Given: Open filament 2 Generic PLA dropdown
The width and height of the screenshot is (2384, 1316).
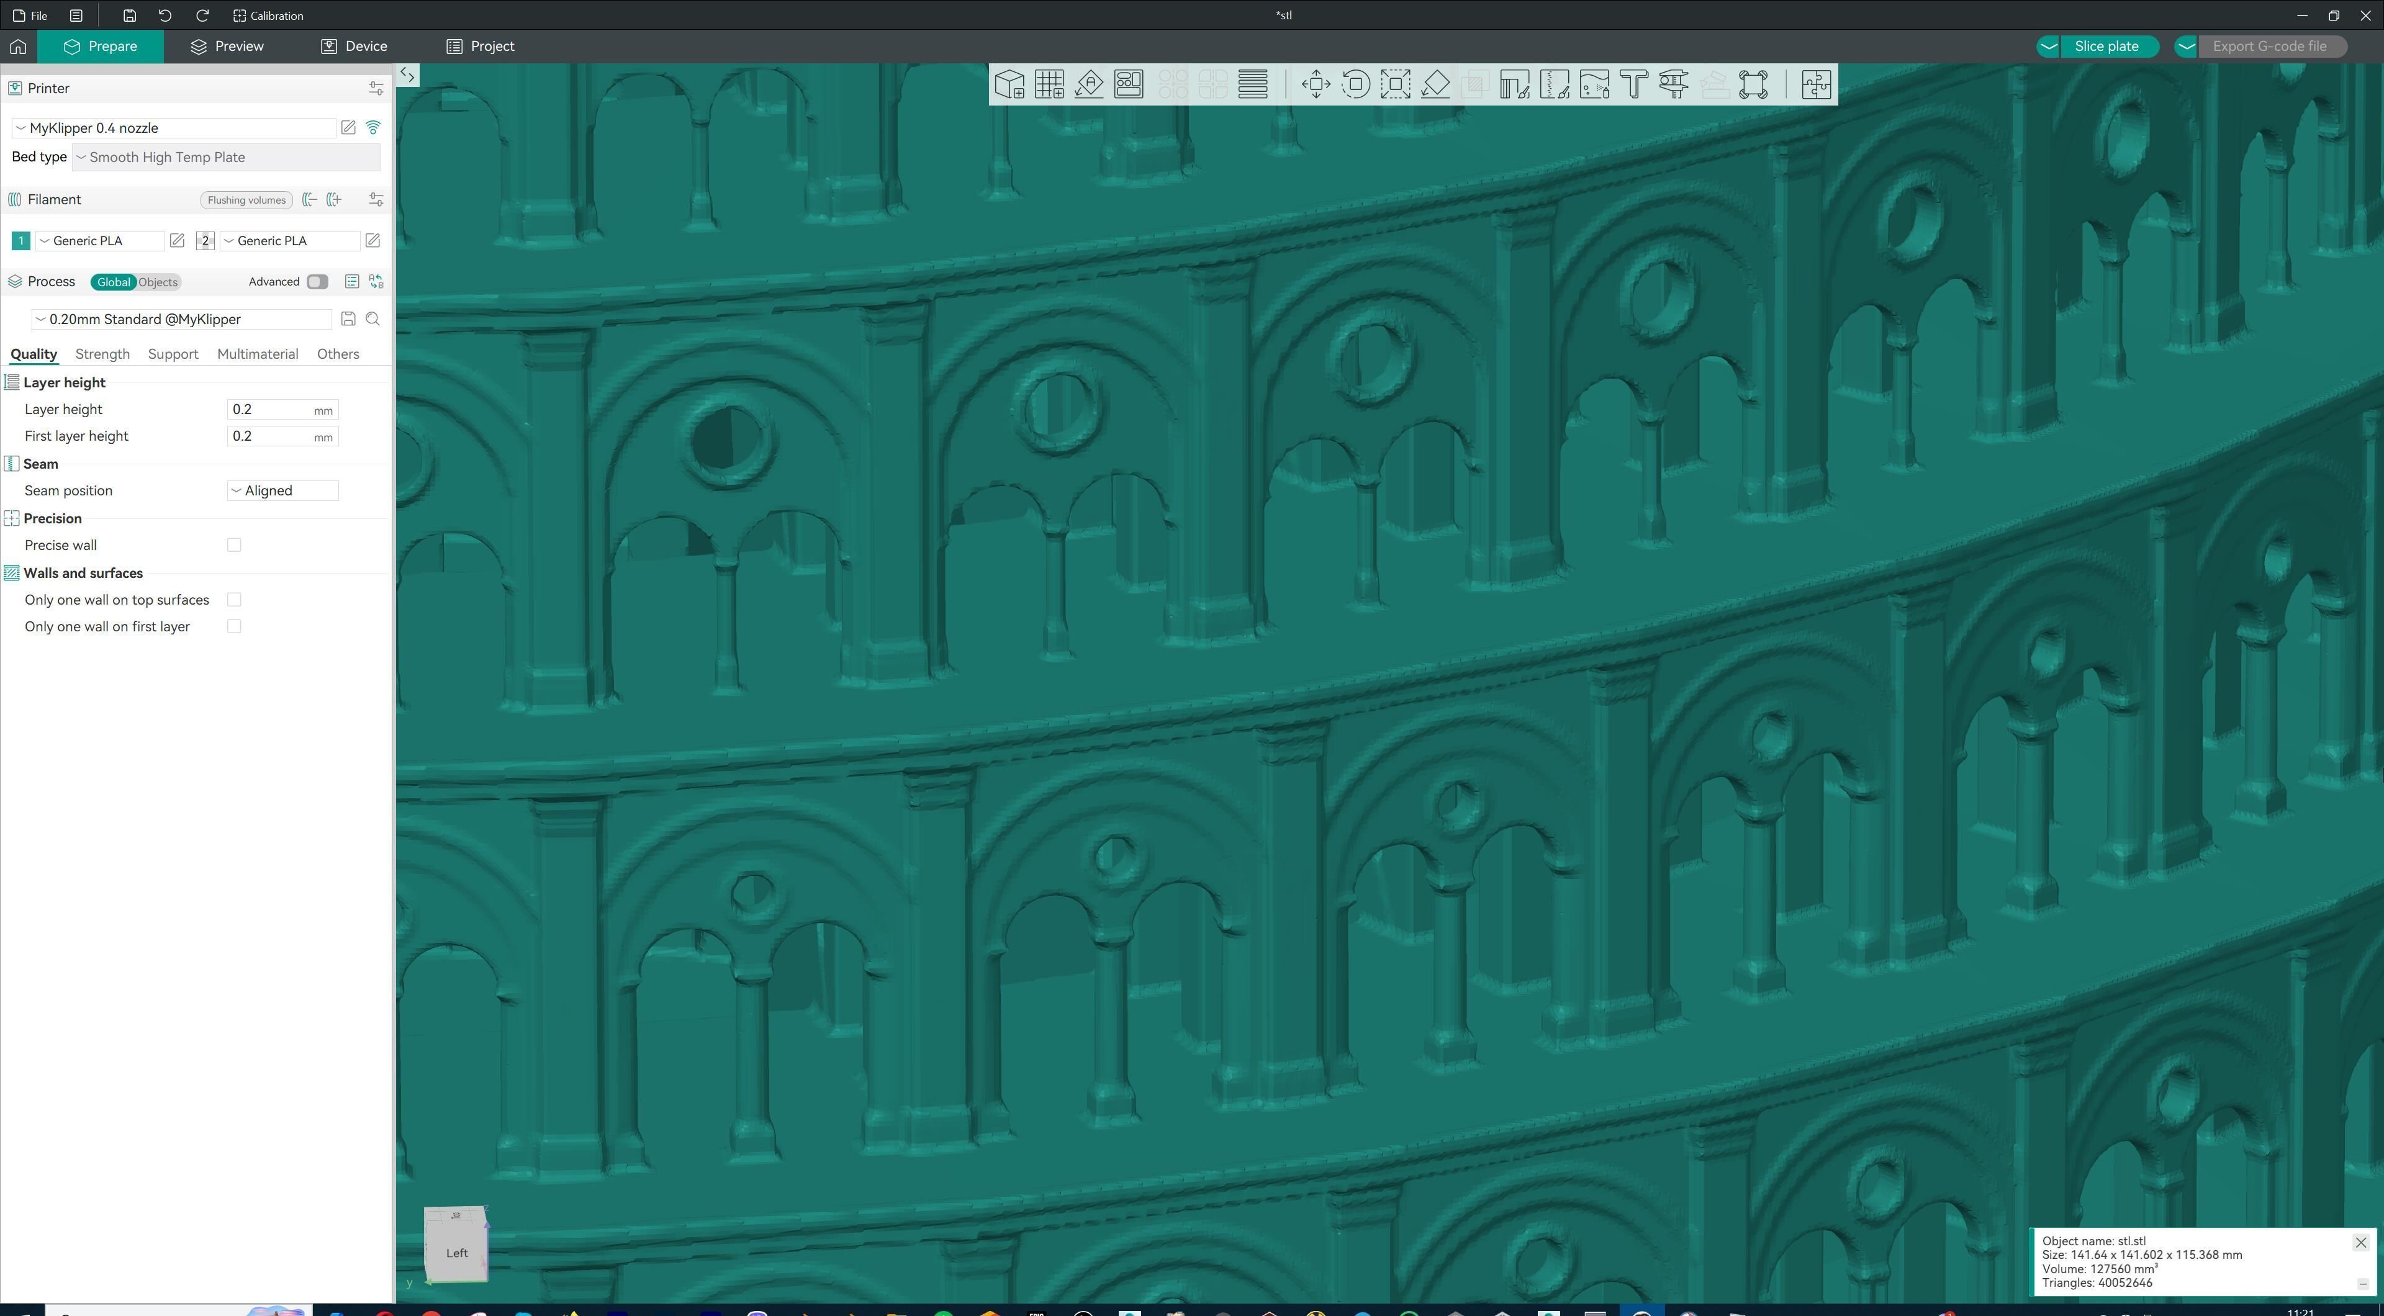Looking at the screenshot, I should [290, 241].
